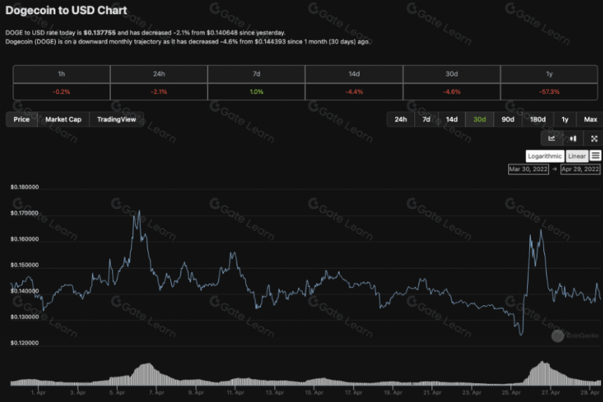Viewport: 603px width, 402px height.
Task: Click the 7d column header in table
Action: 257,74
